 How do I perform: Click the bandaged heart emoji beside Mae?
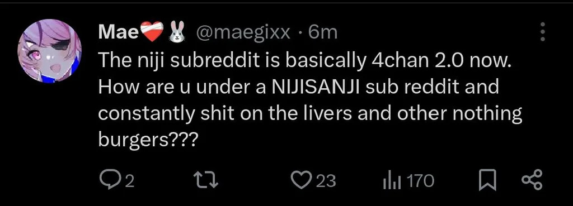point(152,31)
